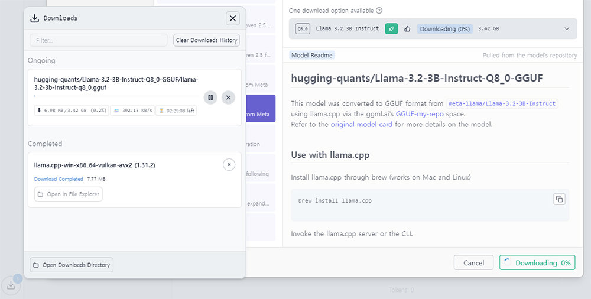This screenshot has height=299, width=591.
Task: Open the original model card link
Action: [362, 125]
